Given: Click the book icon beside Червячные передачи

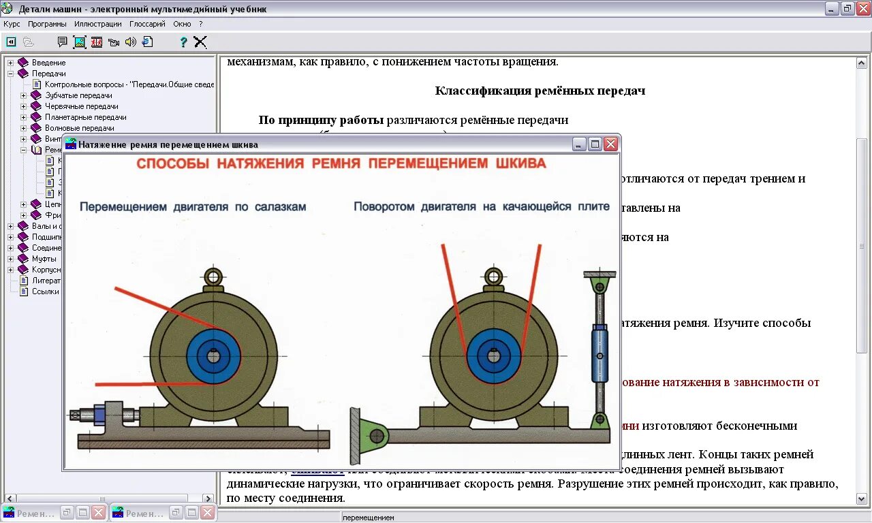Looking at the screenshot, I should click(36, 106).
